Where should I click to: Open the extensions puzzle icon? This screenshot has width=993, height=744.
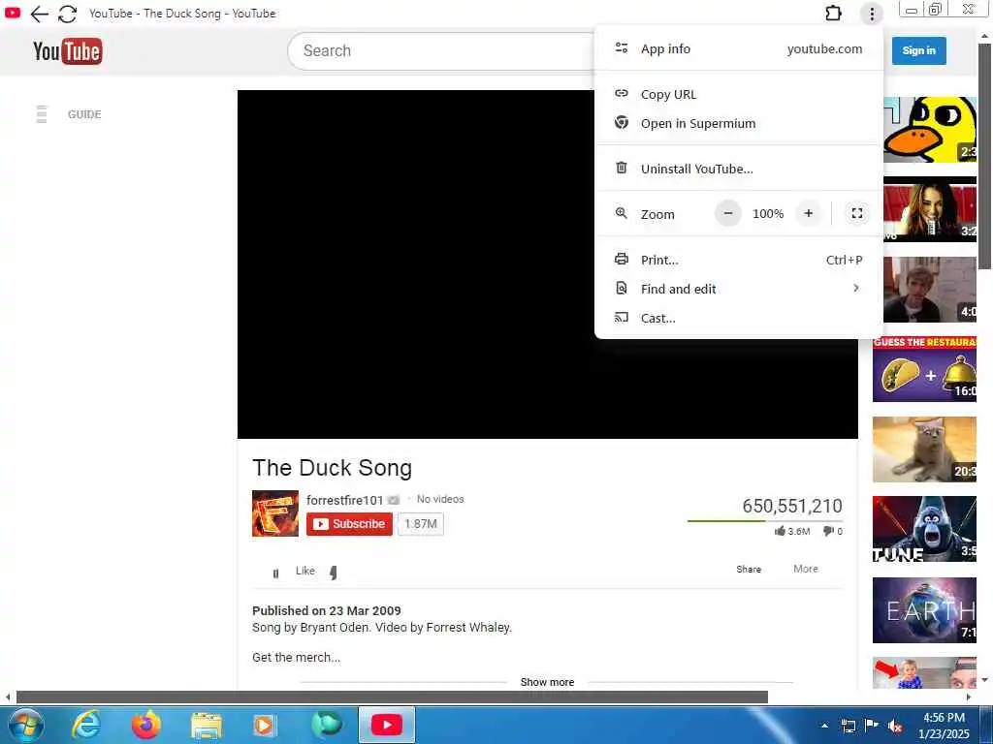point(833,14)
